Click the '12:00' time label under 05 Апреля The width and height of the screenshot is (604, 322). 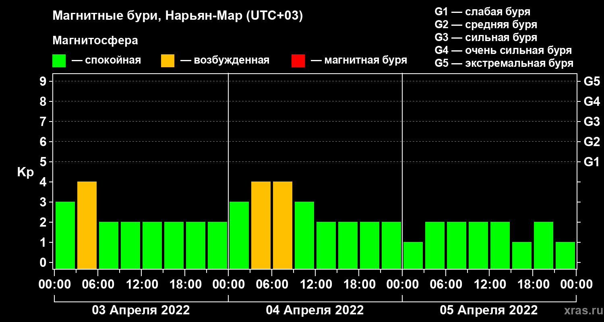(x=489, y=285)
